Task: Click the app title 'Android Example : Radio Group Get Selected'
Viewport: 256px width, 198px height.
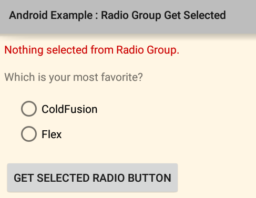Action: pos(117,15)
